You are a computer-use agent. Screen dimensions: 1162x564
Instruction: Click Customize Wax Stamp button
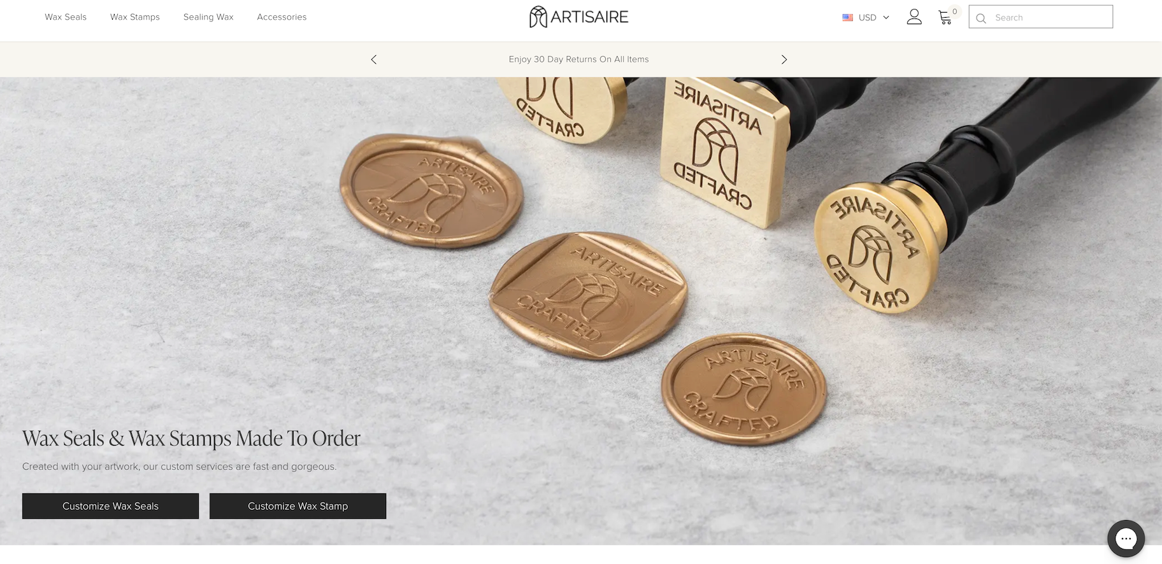coord(298,506)
